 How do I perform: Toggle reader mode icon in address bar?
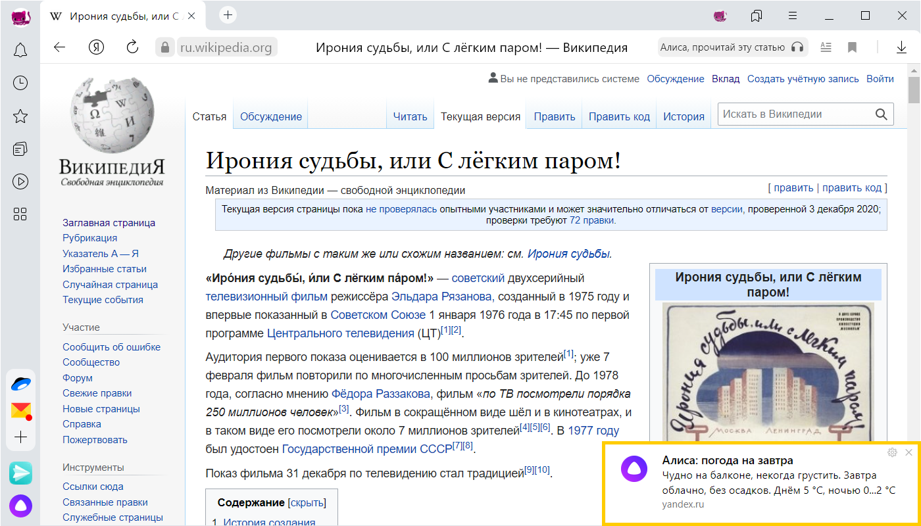pos(826,47)
